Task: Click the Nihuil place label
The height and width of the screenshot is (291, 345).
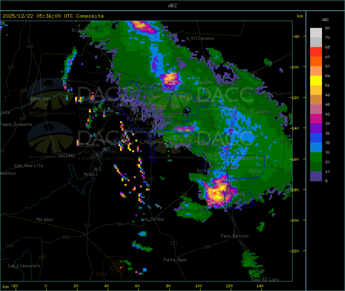Action: 90,174
